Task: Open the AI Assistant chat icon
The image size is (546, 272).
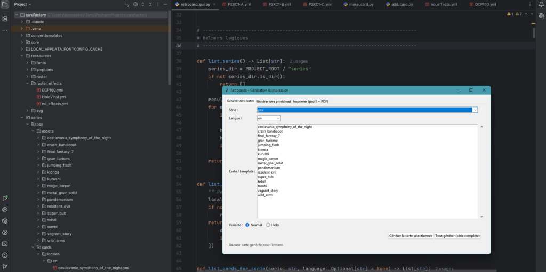Action: coord(541,16)
